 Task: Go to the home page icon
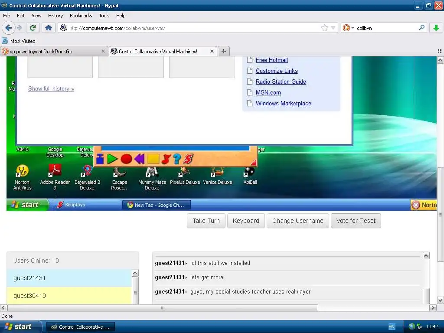coord(49,28)
